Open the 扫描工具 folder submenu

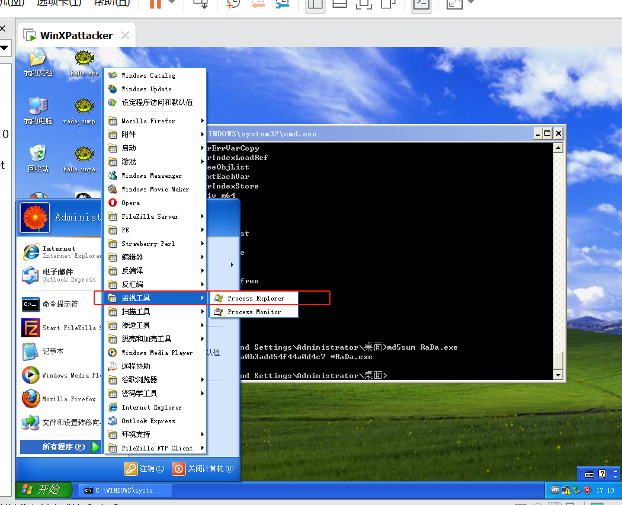coord(155,312)
